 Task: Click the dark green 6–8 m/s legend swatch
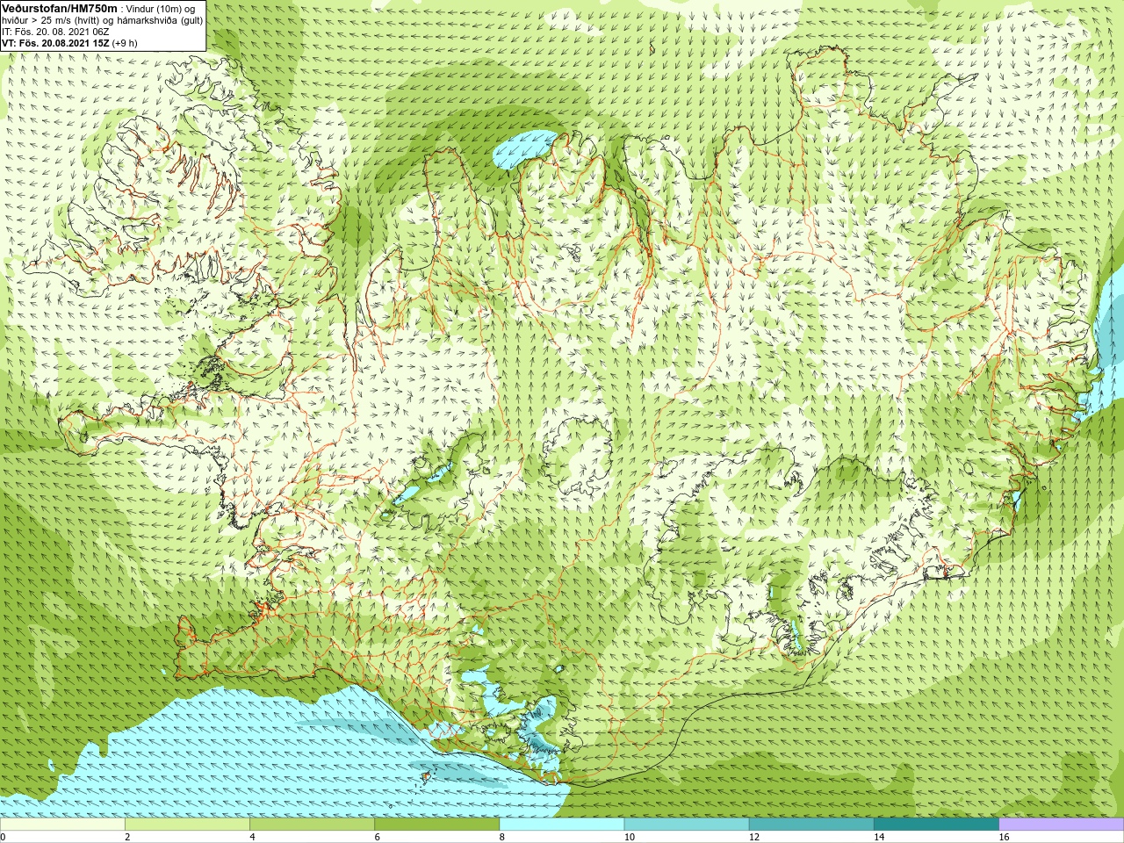pyautogui.click(x=436, y=825)
